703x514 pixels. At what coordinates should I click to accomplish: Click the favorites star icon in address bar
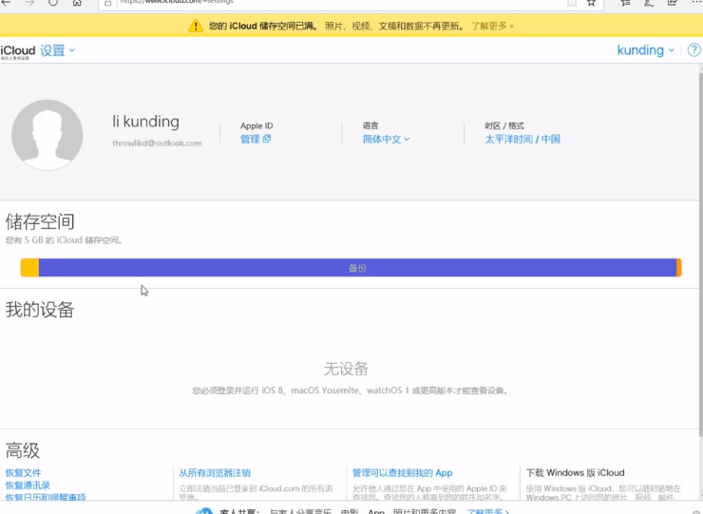pyautogui.click(x=591, y=2)
